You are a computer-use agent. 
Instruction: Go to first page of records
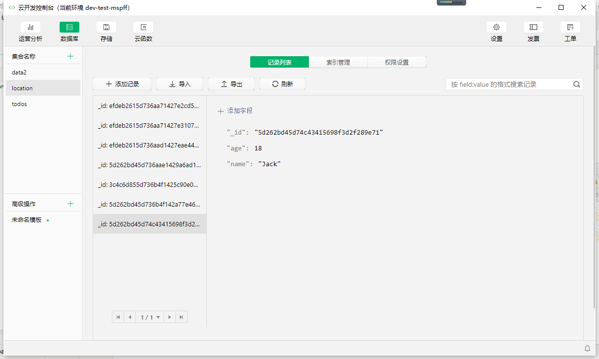[x=118, y=317]
